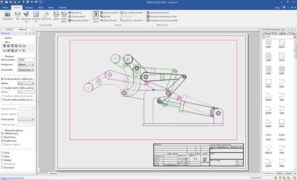Select the 10EXH catalog item

[x=281, y=44]
